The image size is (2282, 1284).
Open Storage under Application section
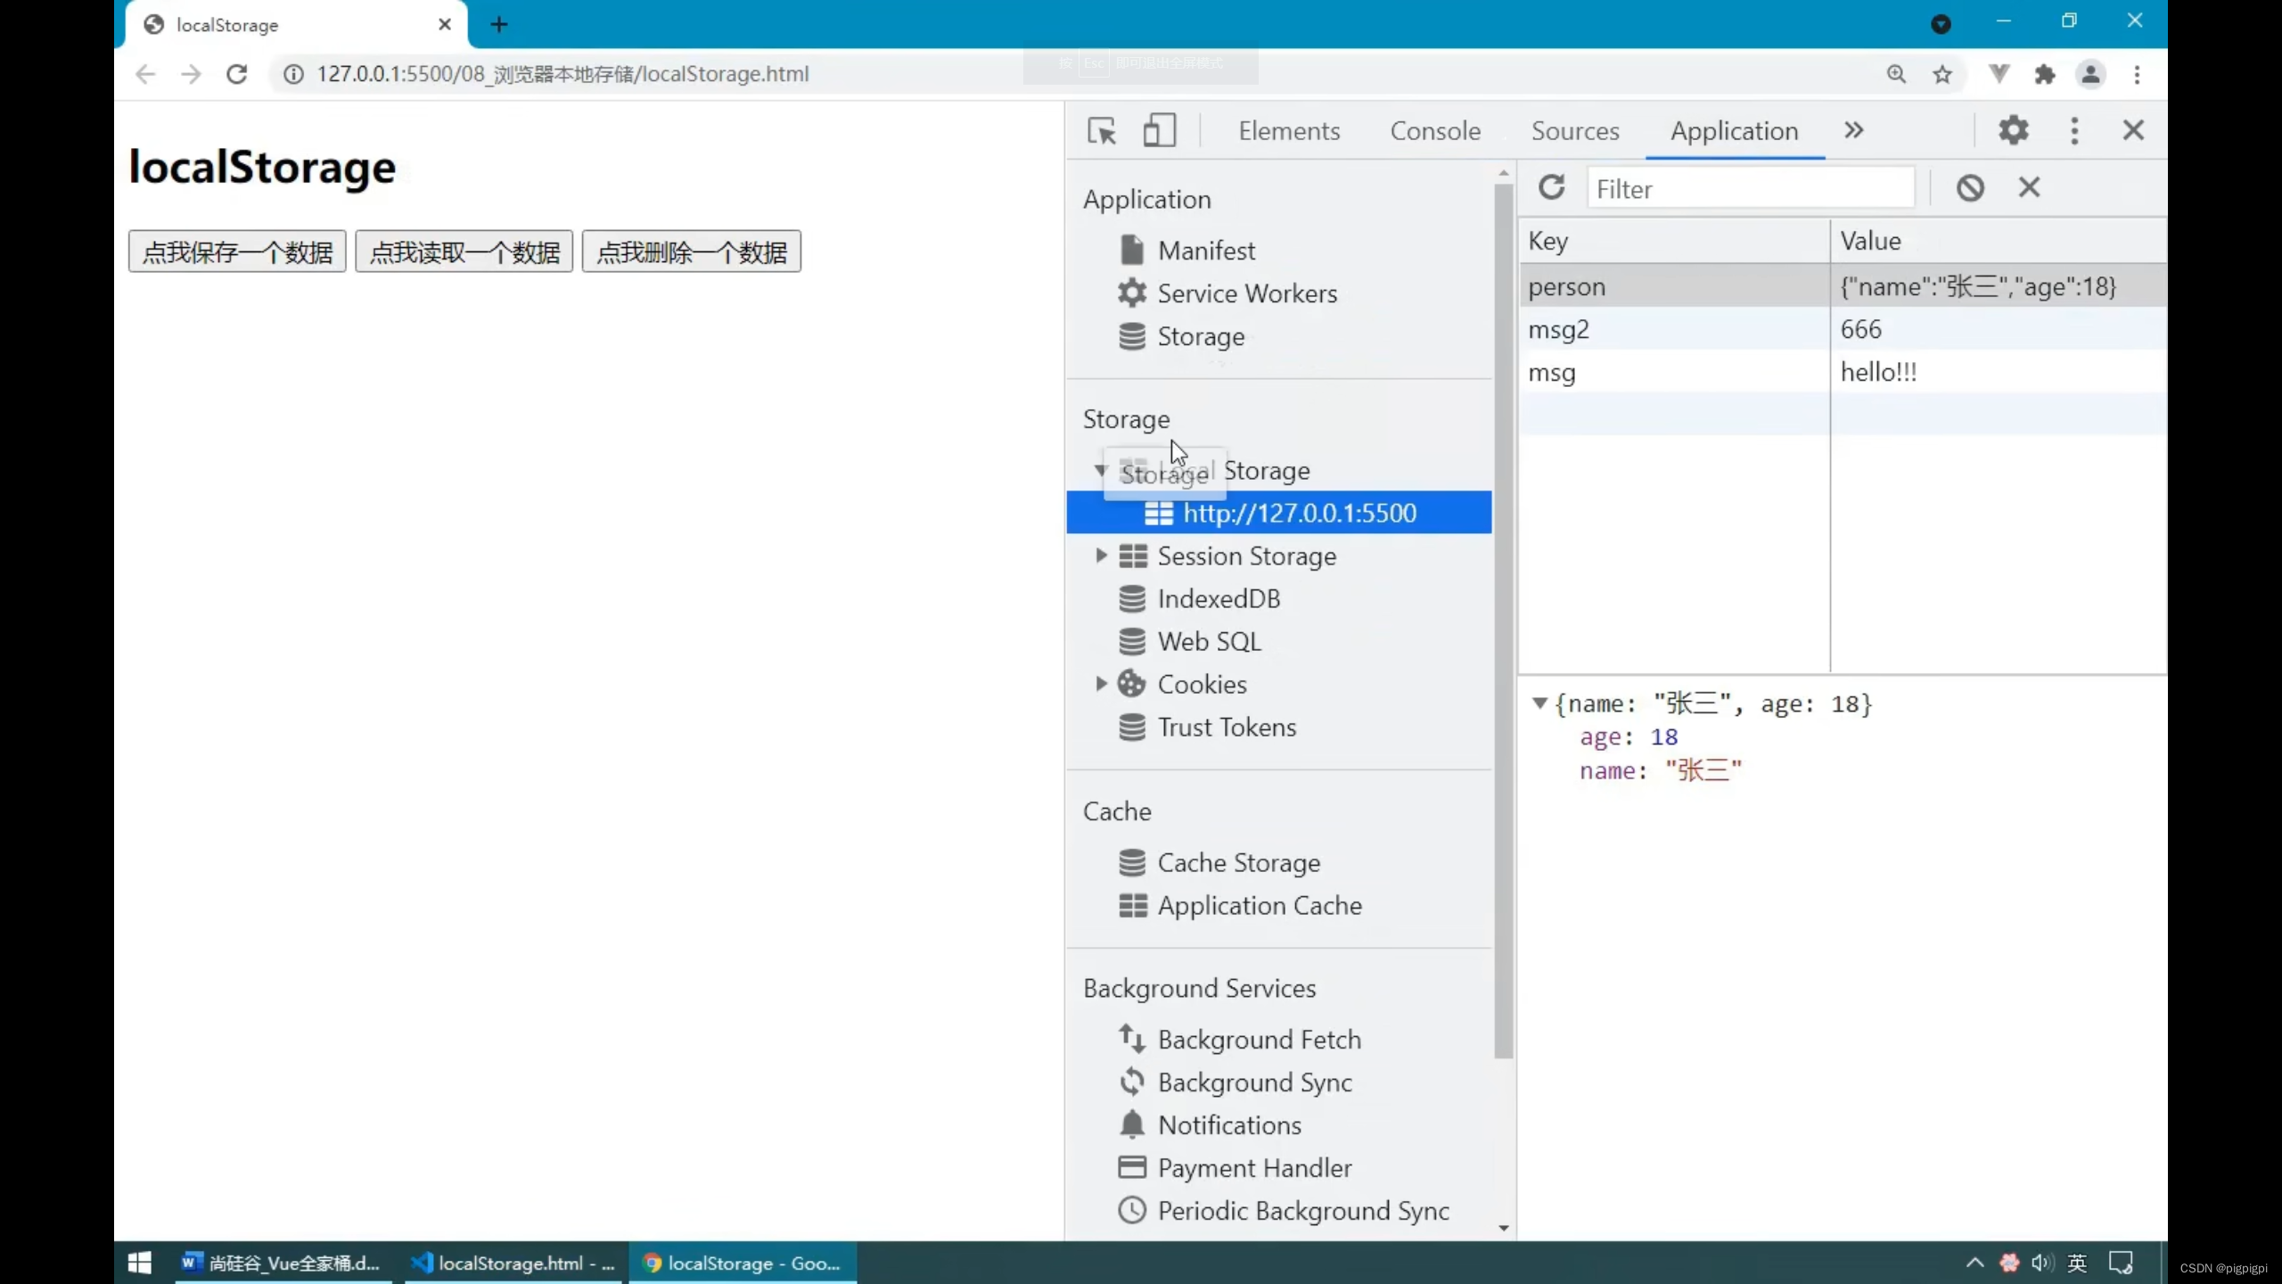[1182, 336]
